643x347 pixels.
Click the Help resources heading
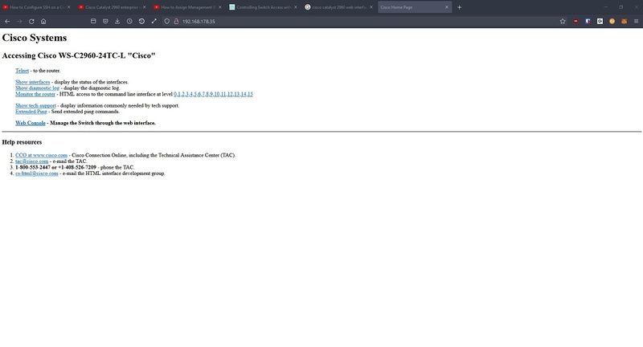click(x=23, y=142)
